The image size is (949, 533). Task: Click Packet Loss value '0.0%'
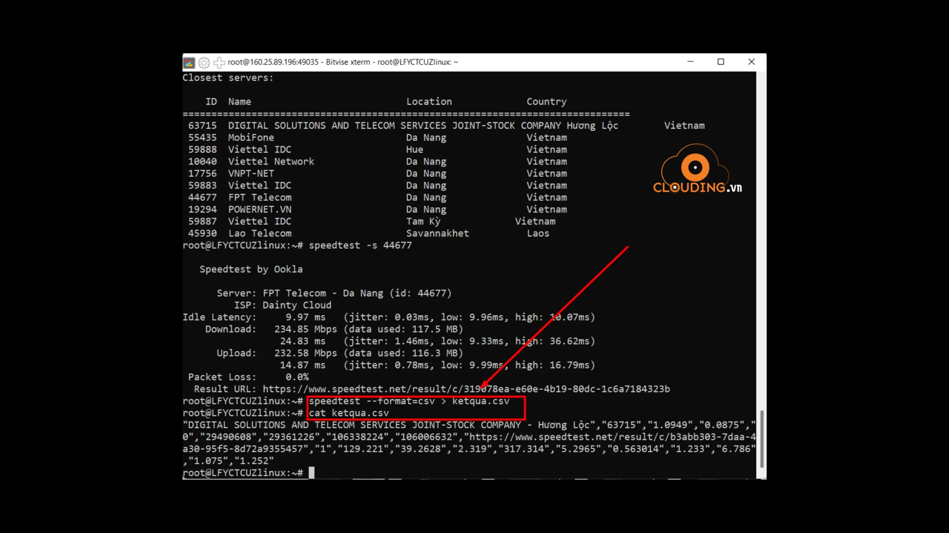click(x=297, y=377)
